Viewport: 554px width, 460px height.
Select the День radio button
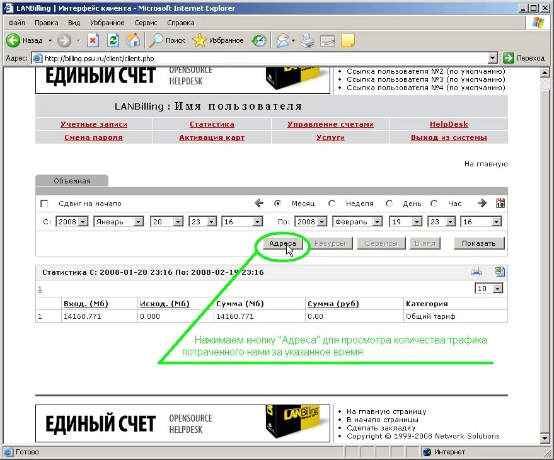click(x=389, y=203)
